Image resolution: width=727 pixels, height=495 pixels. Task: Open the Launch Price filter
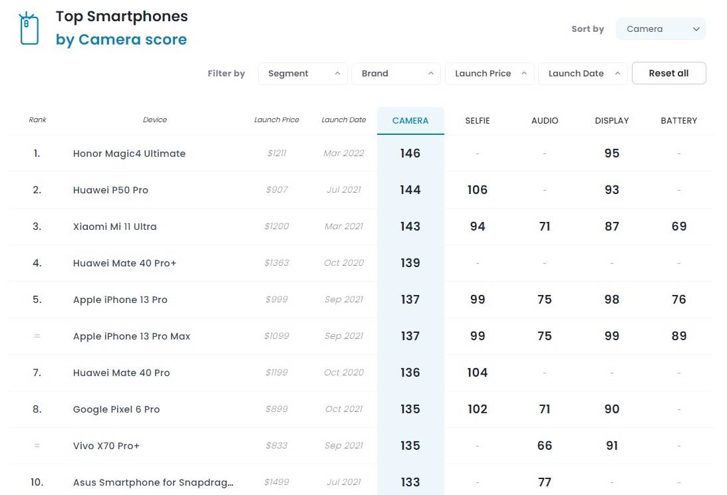[x=490, y=74]
